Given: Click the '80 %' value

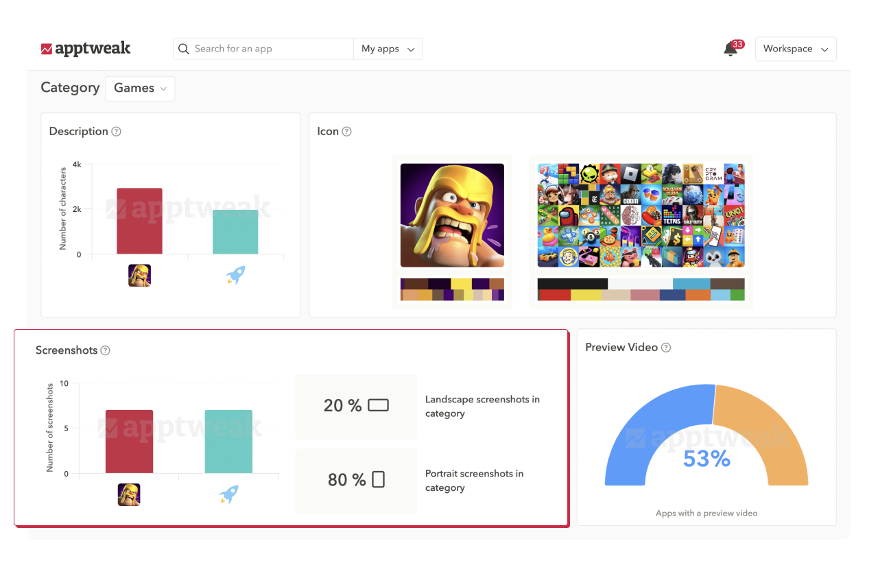Looking at the screenshot, I should [346, 480].
